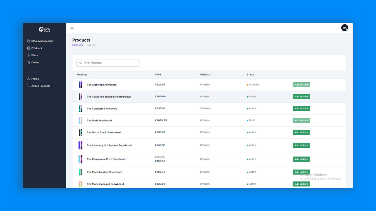
Task: Add The Archived Snowboard to store
Action: pyautogui.click(x=301, y=85)
